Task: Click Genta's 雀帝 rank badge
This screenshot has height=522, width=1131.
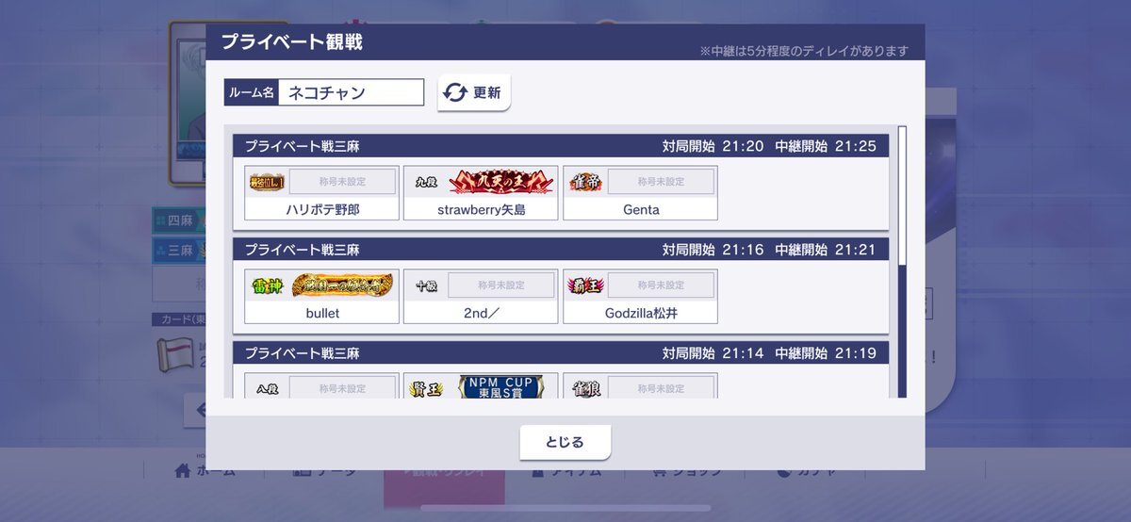Action: tap(585, 182)
